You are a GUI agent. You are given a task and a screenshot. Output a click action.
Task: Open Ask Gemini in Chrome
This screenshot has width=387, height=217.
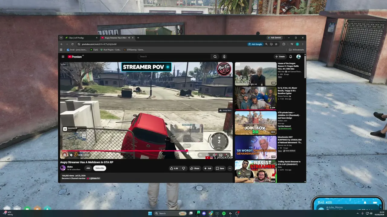(x=274, y=38)
